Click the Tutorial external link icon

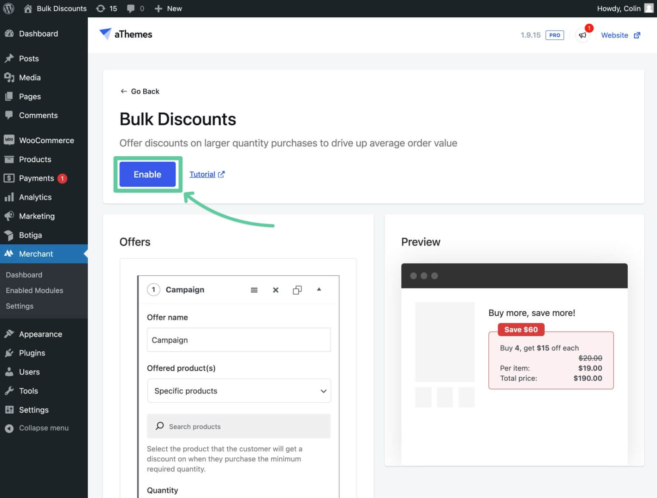click(221, 174)
